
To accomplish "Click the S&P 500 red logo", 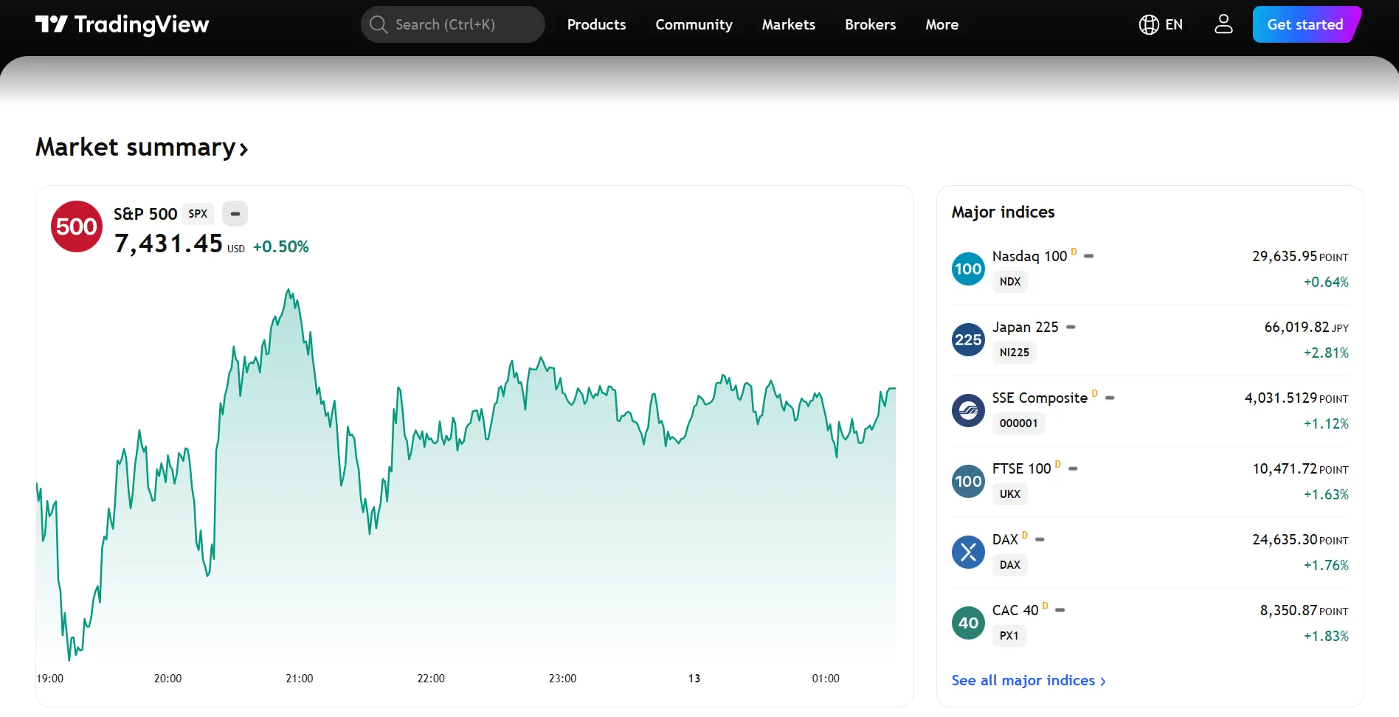I will point(77,226).
